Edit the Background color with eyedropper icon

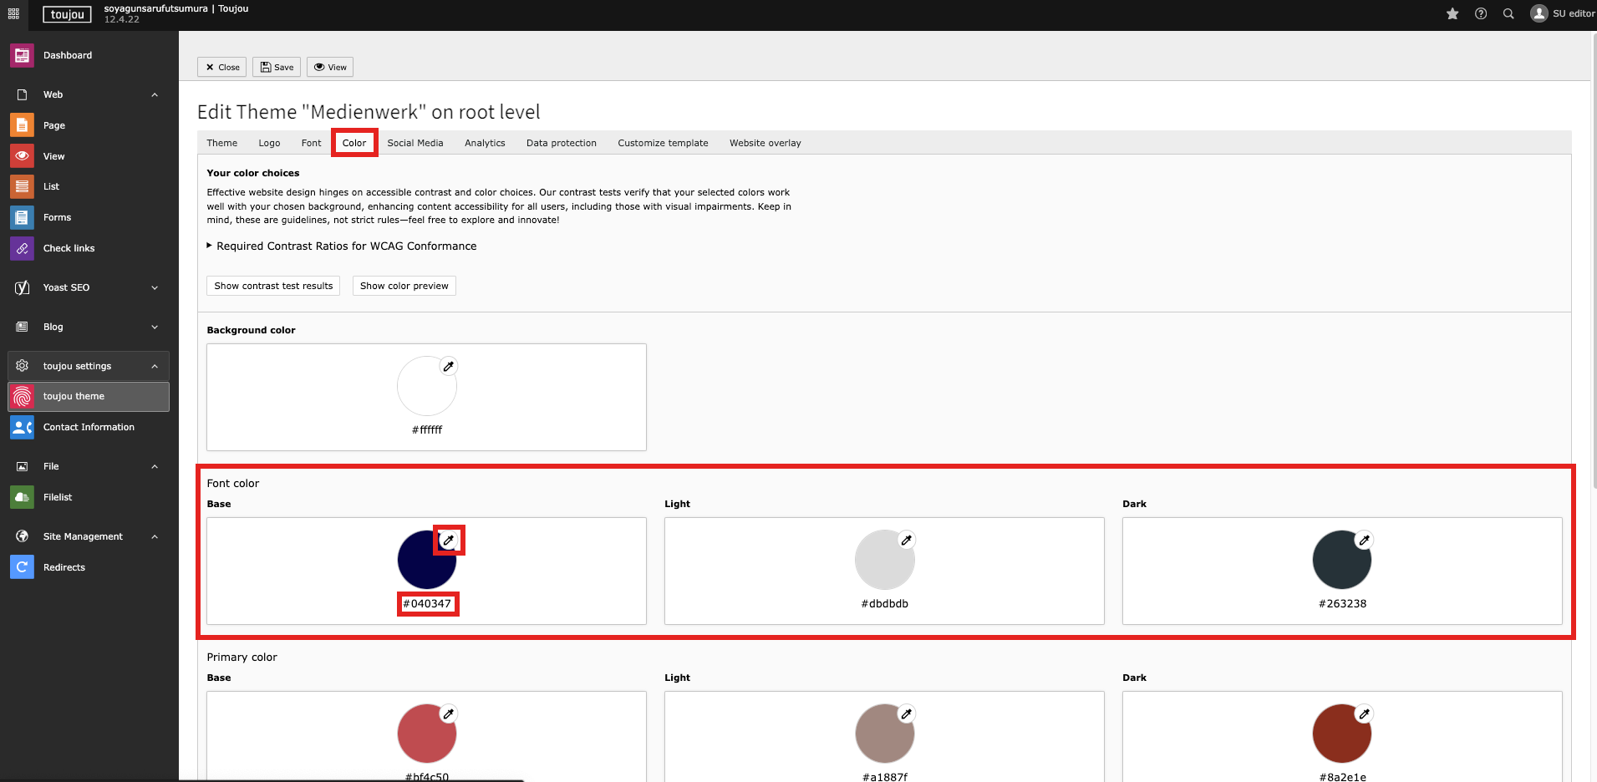pyautogui.click(x=449, y=366)
